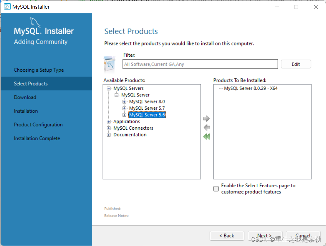
Task: Expand the Documentation tree node
Action: (x=108, y=135)
